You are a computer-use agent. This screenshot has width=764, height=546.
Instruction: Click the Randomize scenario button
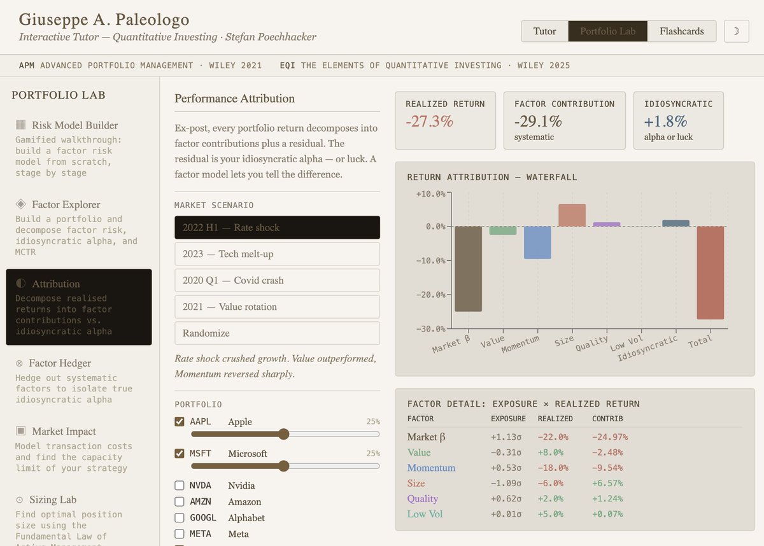click(x=277, y=333)
